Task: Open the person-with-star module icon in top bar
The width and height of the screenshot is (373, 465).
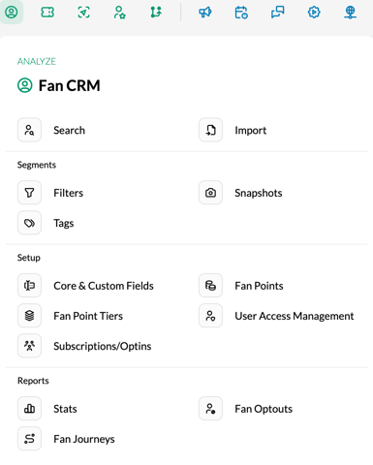Action: 120,13
